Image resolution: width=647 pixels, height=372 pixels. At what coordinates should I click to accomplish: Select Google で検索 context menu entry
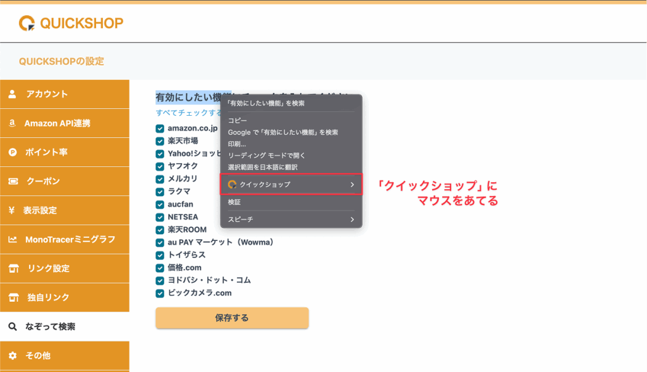(291, 132)
